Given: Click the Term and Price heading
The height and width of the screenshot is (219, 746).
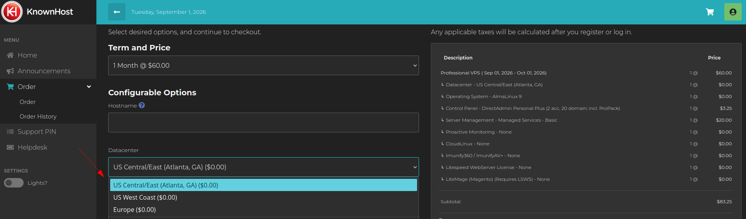Looking at the screenshot, I should click(139, 48).
